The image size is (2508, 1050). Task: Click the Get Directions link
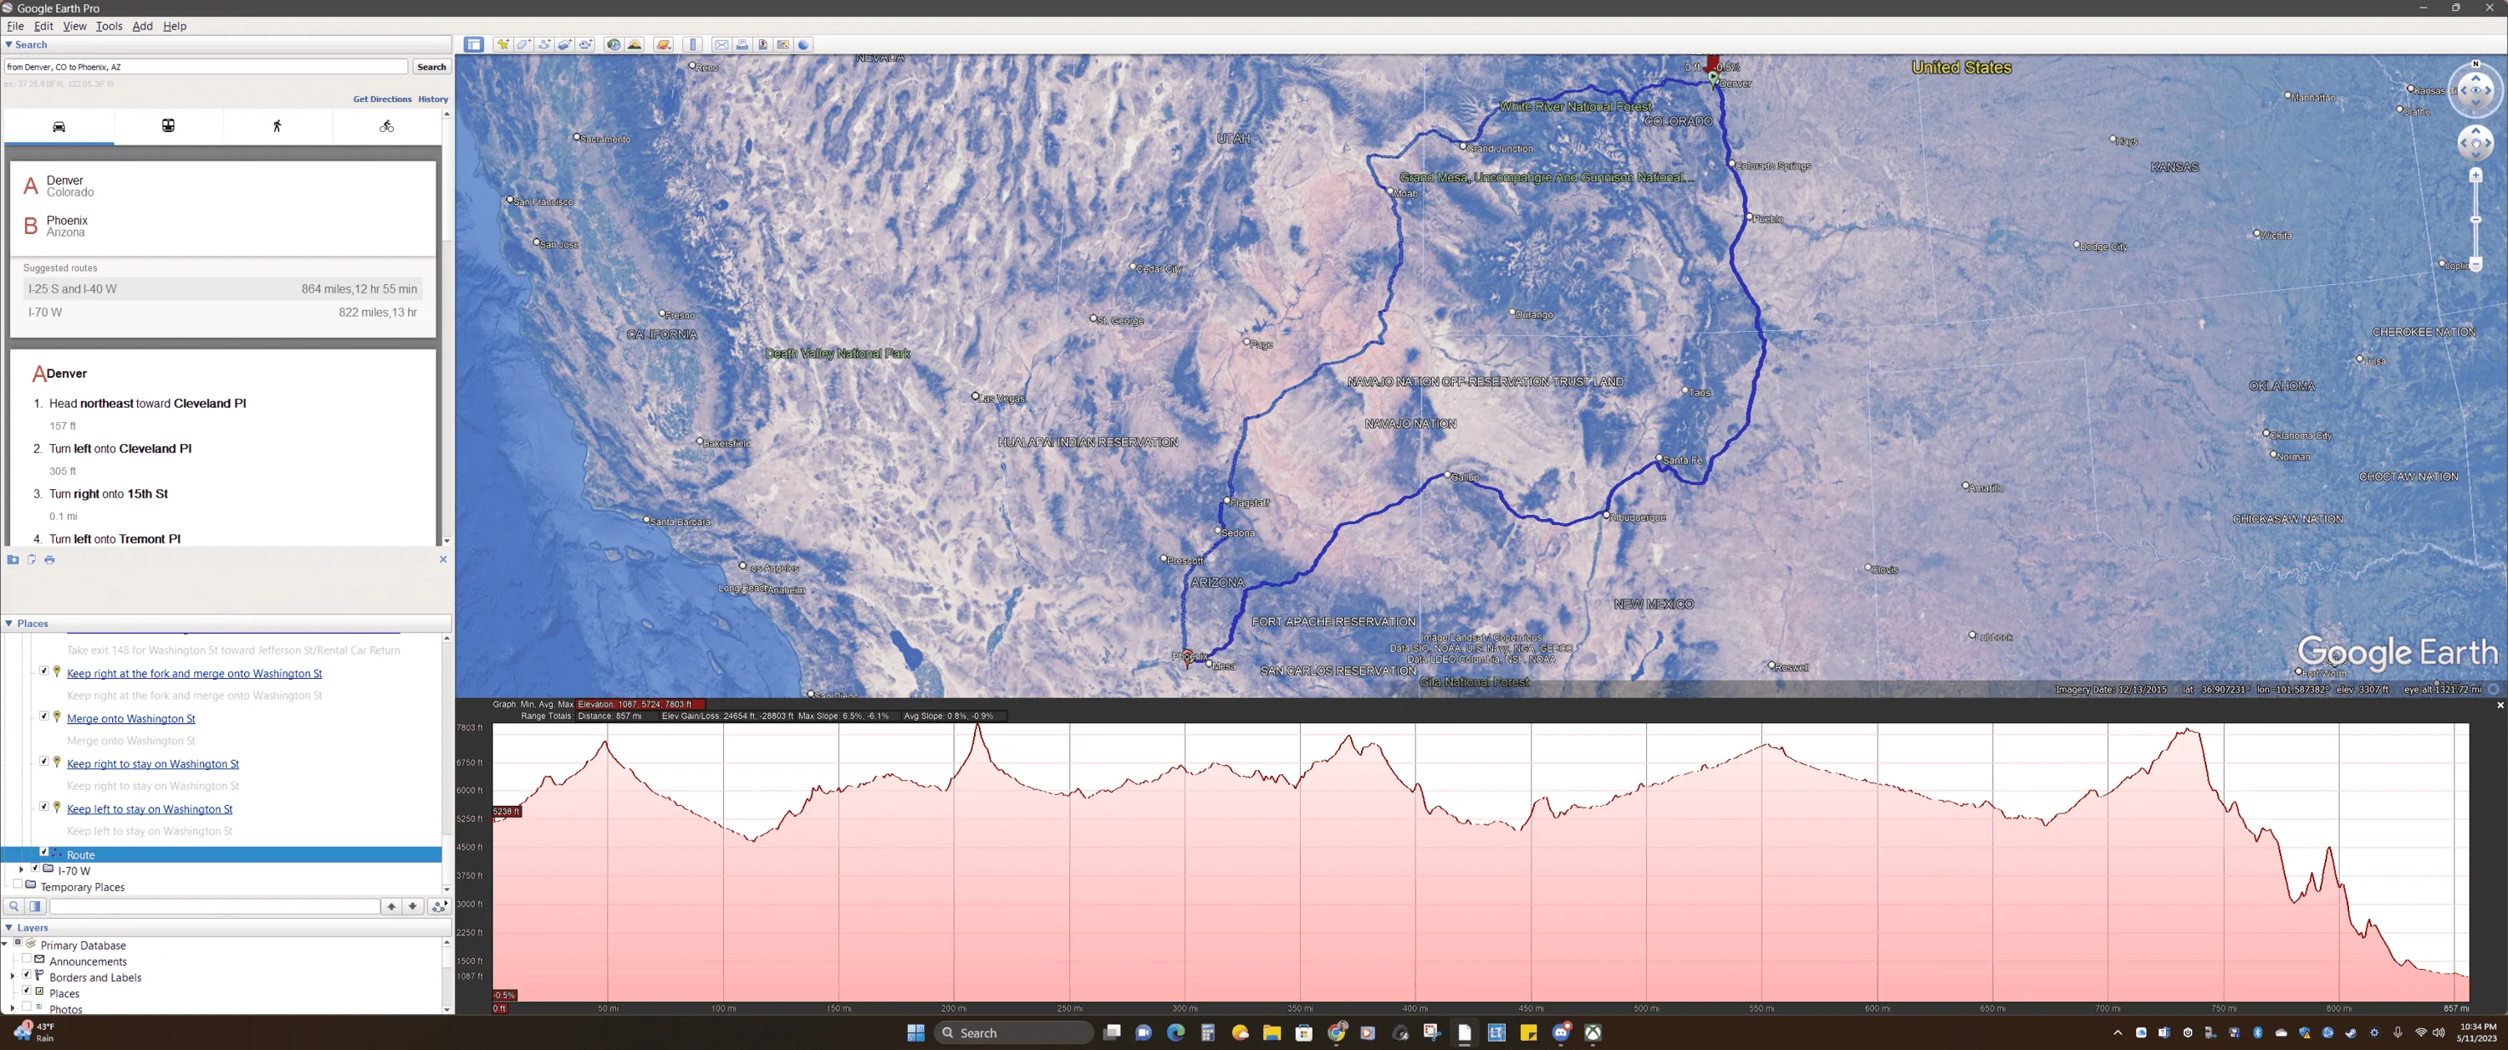point(382,99)
